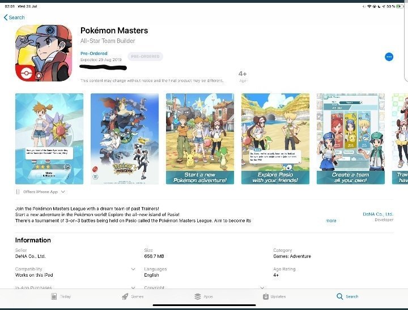Tap the greyed PRE-ORDERED button
The width and height of the screenshot is (408, 310).
click(x=145, y=57)
